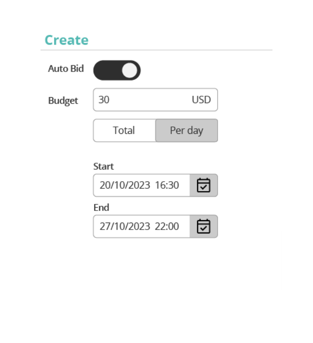Open the Start date calendar picker
Viewport: 313px width, 343px height.
pos(204,185)
